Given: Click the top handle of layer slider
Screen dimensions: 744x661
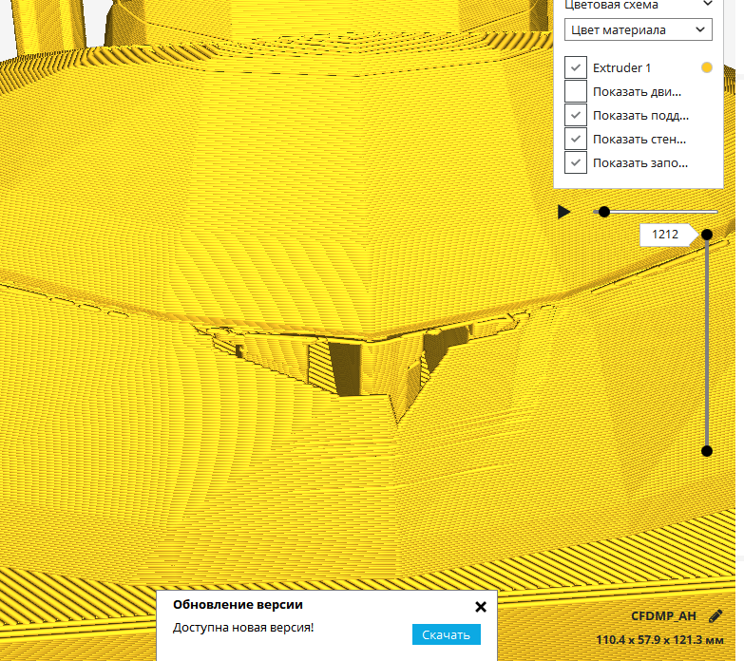Looking at the screenshot, I should [707, 235].
